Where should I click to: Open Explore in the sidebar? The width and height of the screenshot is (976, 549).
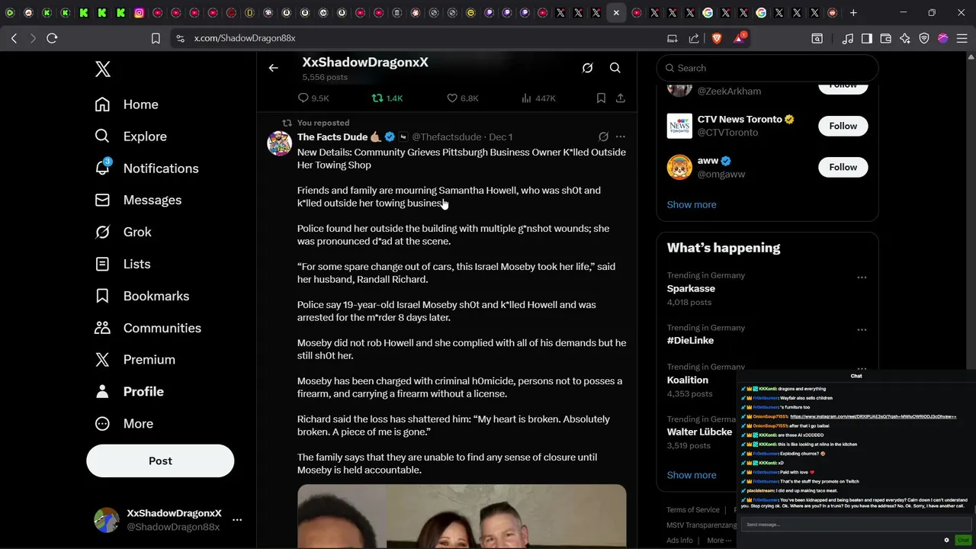tap(130, 136)
